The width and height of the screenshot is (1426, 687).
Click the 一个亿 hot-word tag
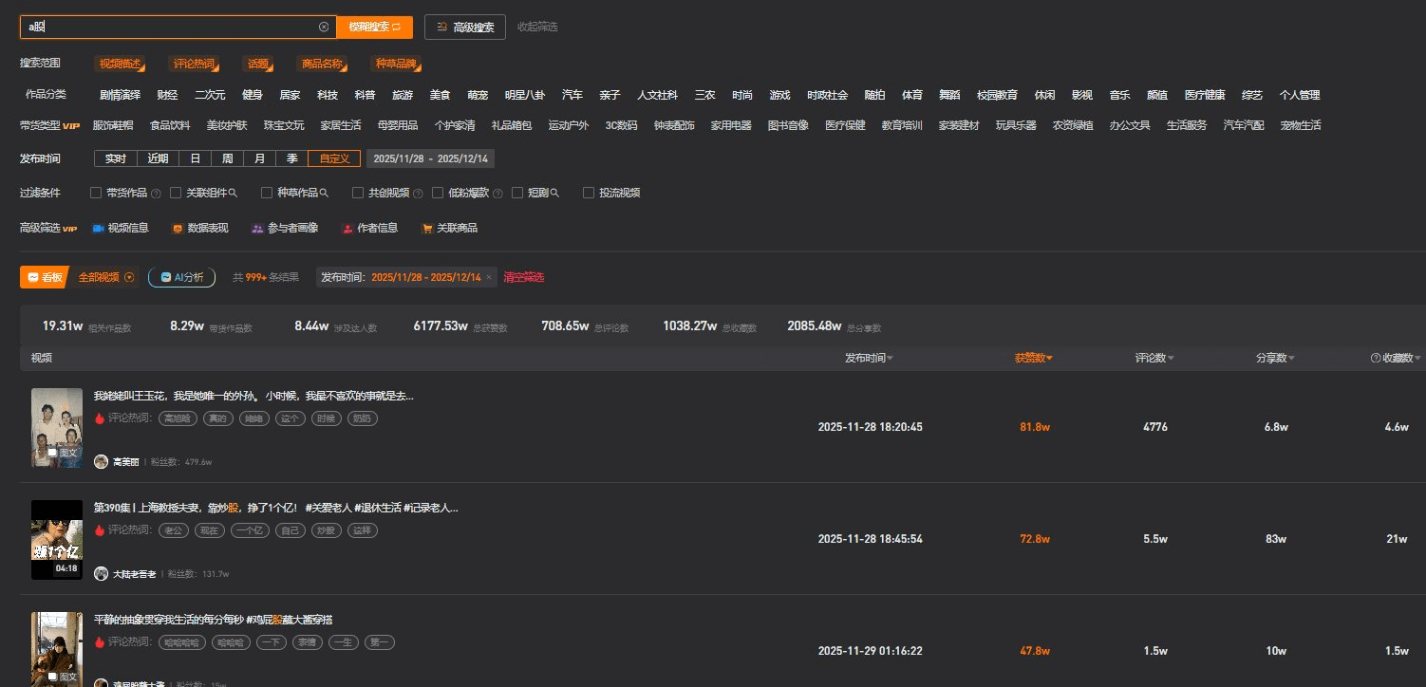pyautogui.click(x=250, y=530)
